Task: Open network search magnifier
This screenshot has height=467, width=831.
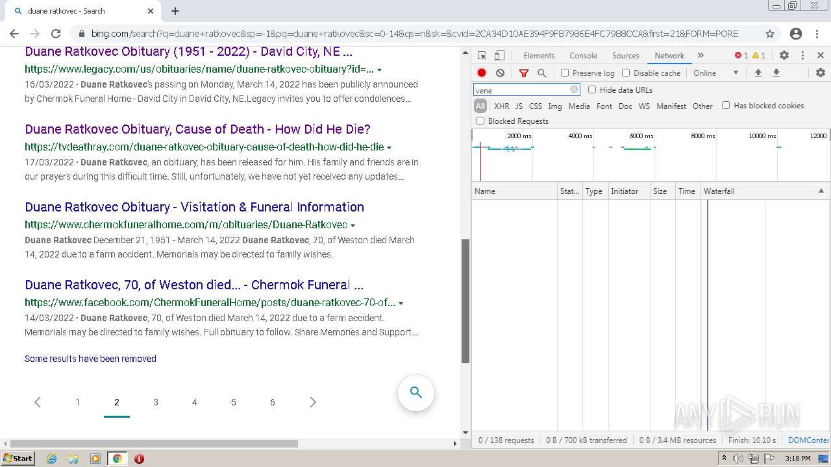Action: tap(542, 73)
